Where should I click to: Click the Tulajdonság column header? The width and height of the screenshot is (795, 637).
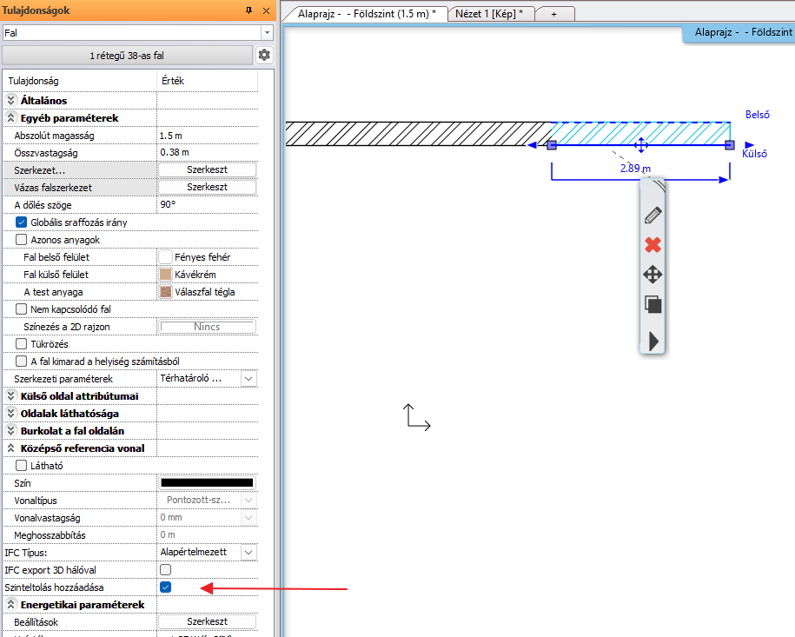click(x=34, y=81)
